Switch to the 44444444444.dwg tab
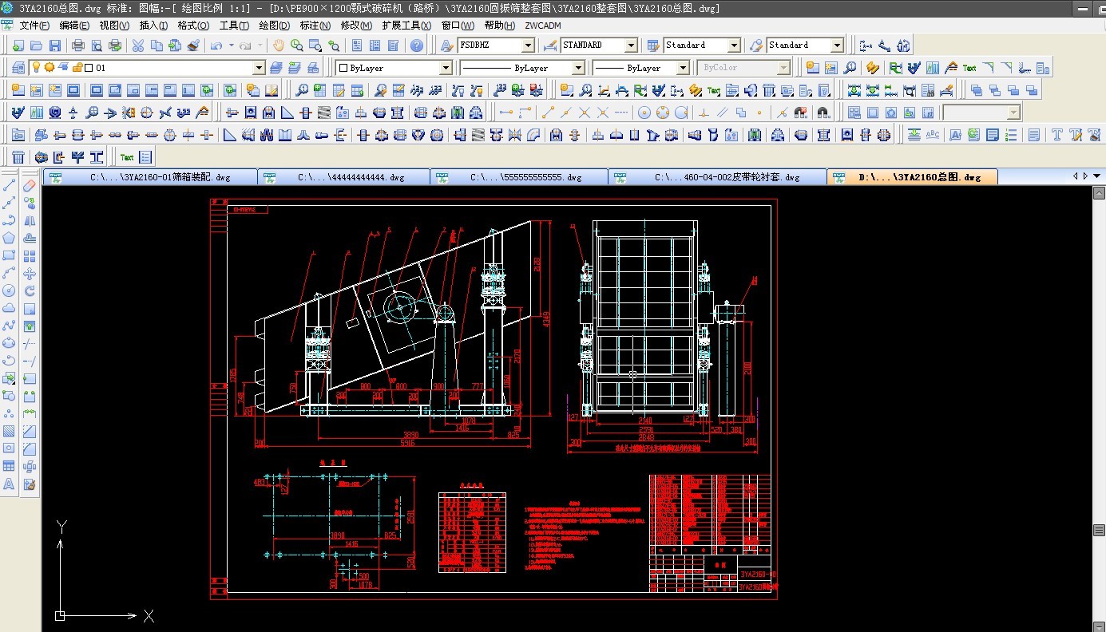1106x632 pixels. coord(343,177)
